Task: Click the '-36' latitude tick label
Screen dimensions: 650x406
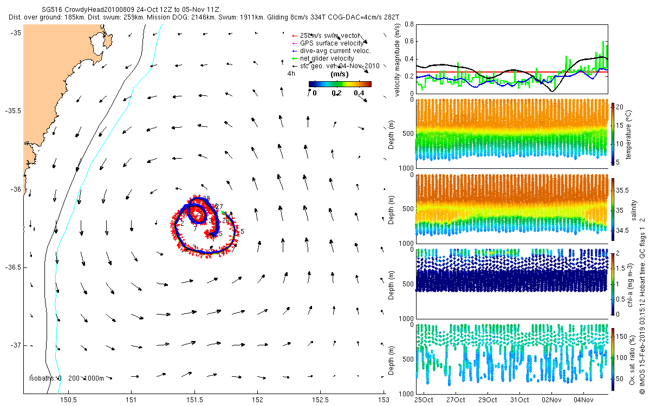Action: coord(15,189)
